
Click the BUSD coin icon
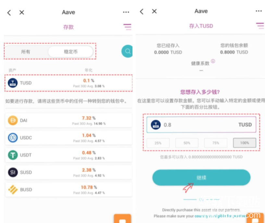13,190
